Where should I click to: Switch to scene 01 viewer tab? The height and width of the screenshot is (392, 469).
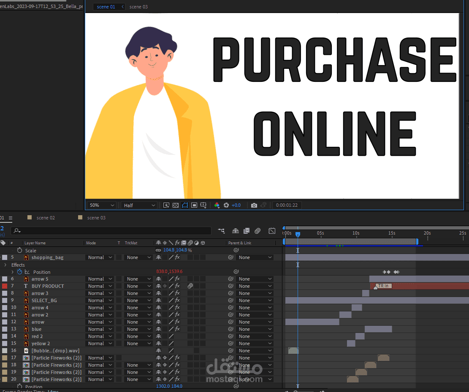click(106, 7)
